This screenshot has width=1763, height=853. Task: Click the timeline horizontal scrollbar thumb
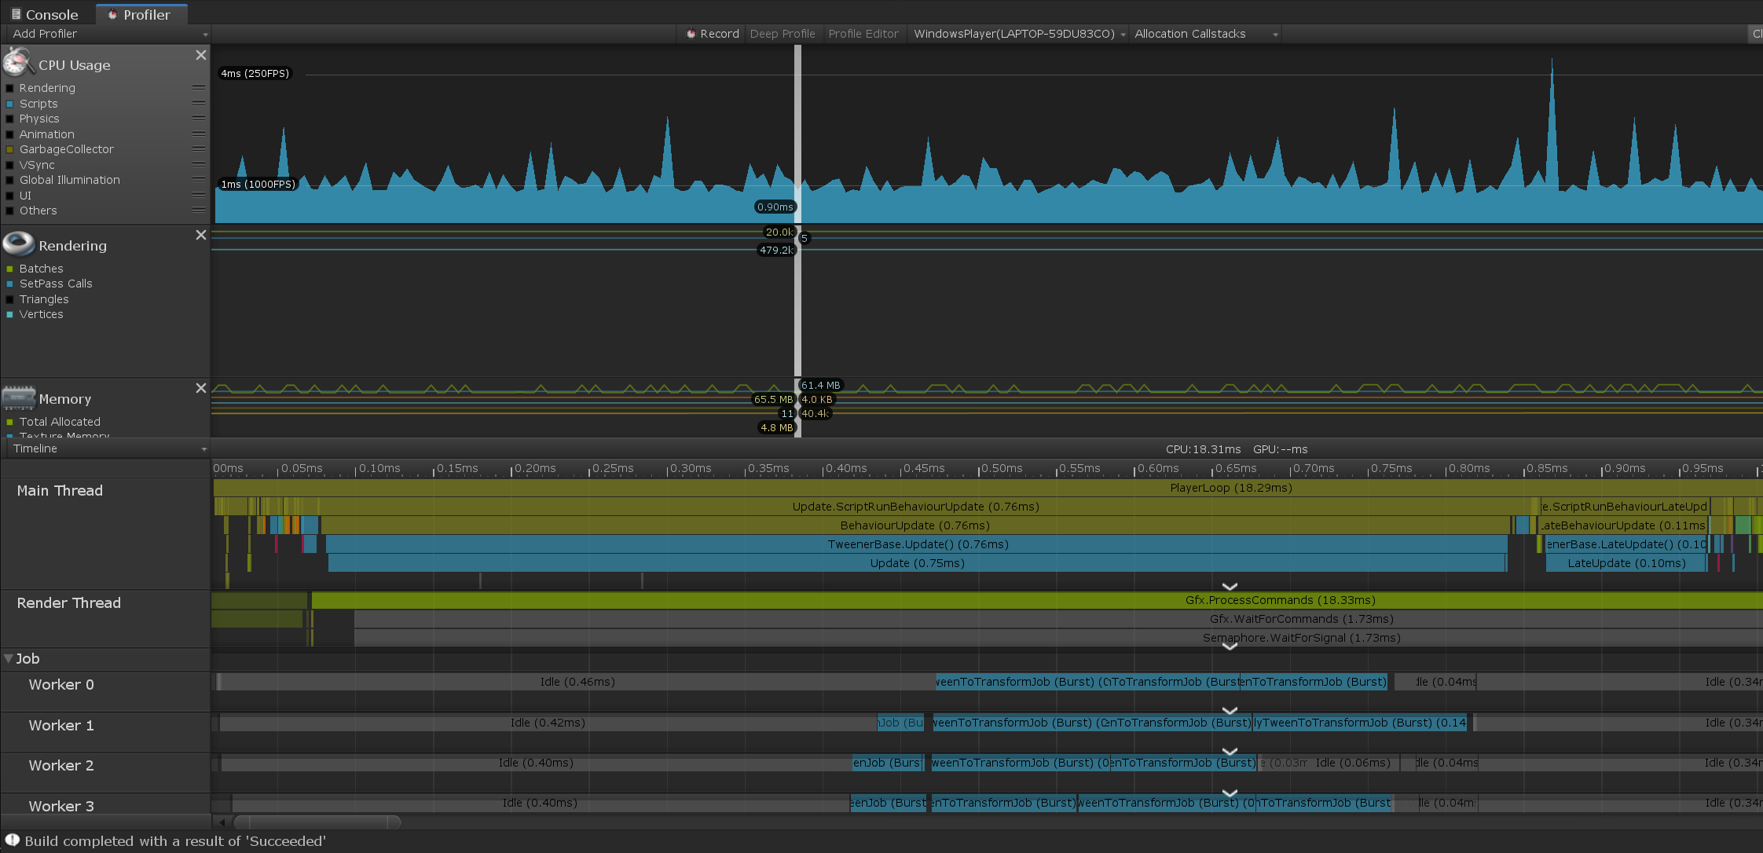coord(318,822)
